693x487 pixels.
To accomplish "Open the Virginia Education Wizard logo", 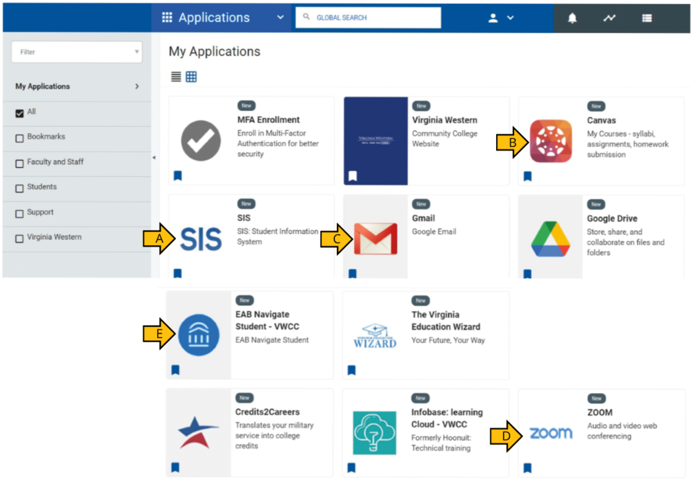I will click(x=375, y=336).
